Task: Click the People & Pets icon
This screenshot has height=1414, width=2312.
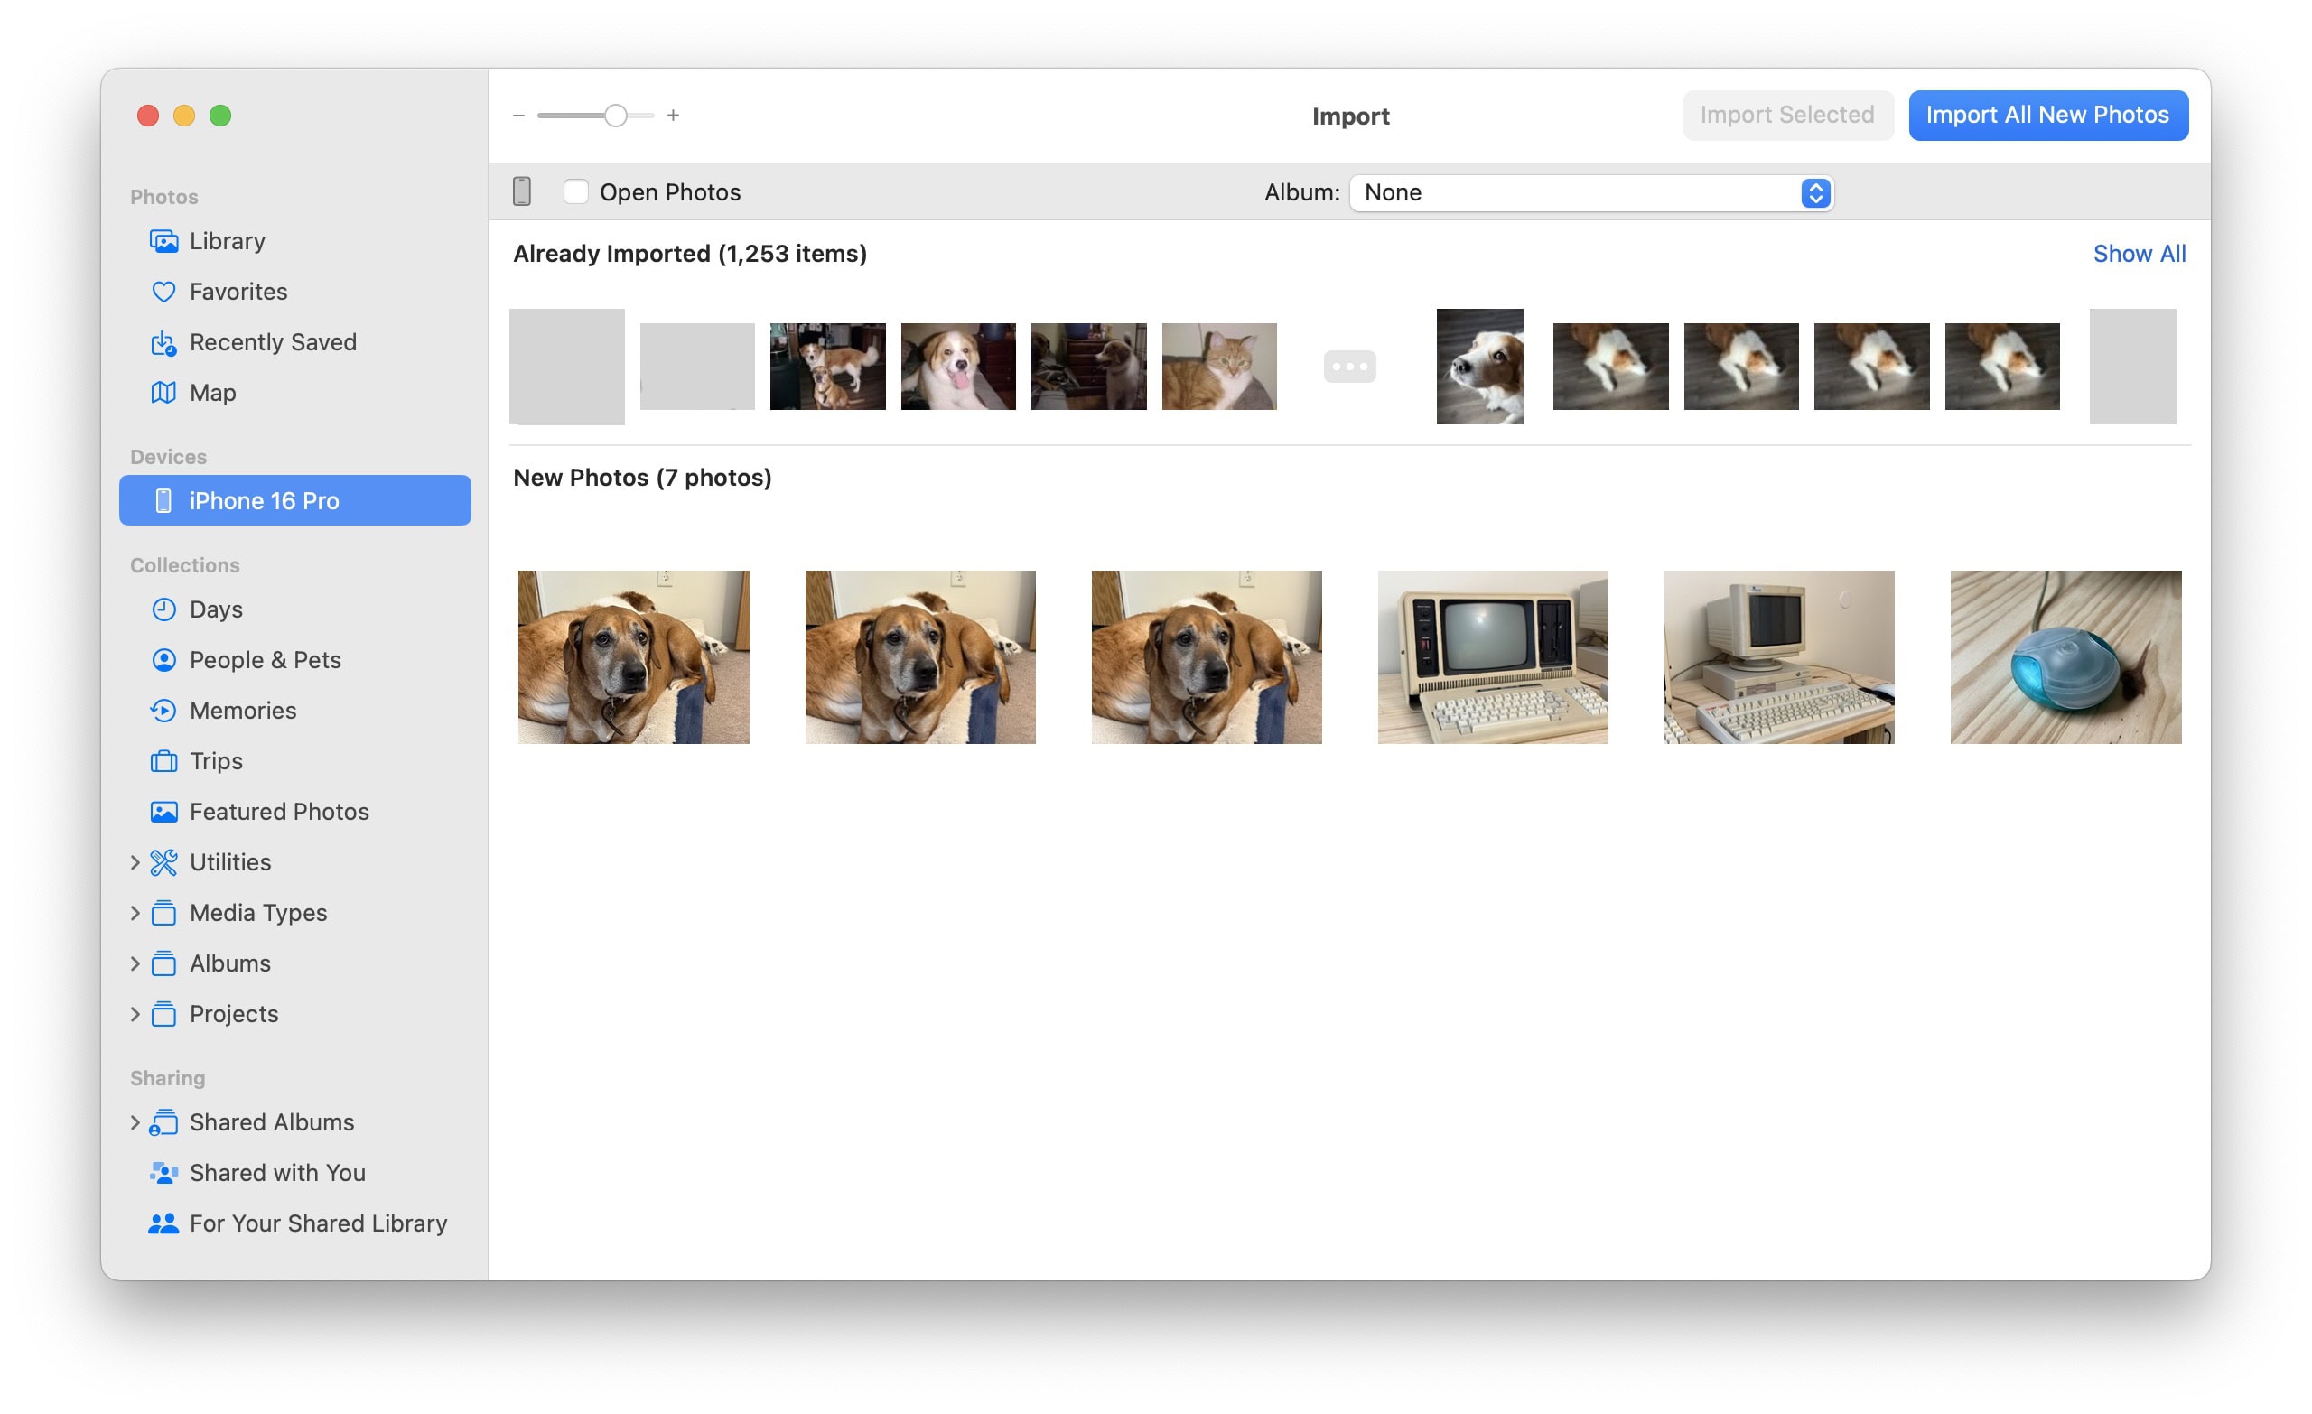Action: click(x=163, y=661)
